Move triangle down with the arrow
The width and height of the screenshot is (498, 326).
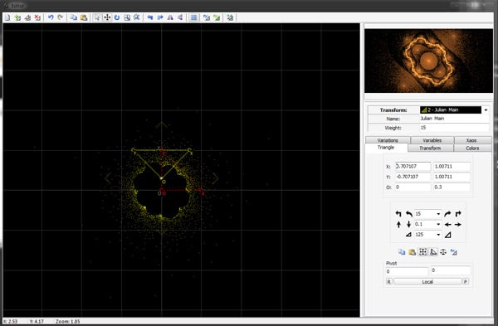tap(408, 225)
